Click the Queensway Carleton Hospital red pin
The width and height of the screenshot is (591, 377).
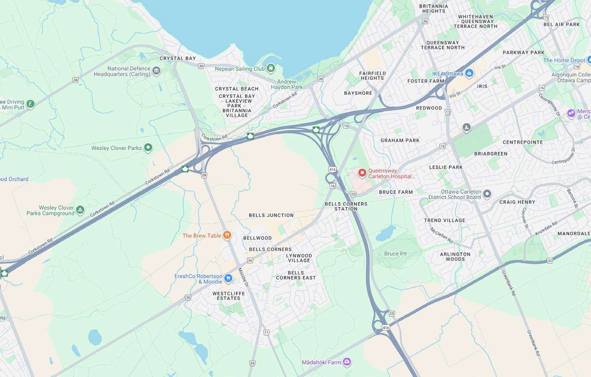pos(362,173)
